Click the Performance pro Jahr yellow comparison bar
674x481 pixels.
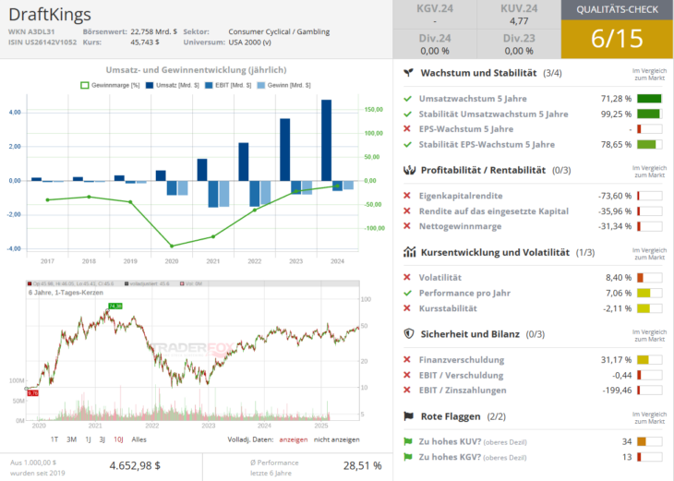click(x=649, y=294)
